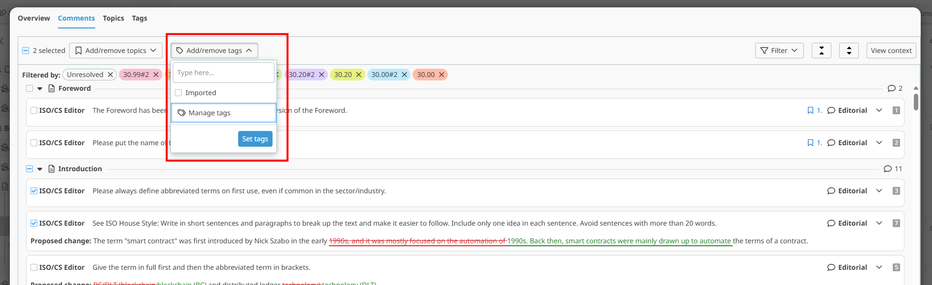Click the number badge 1

click(x=896, y=110)
